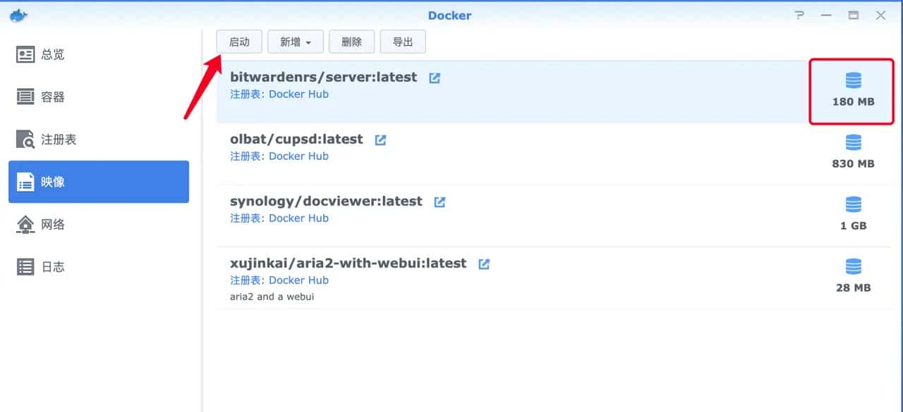Image resolution: width=903 pixels, height=412 pixels.
Task: Select the synology/docviewer:latest image name
Action: click(326, 201)
